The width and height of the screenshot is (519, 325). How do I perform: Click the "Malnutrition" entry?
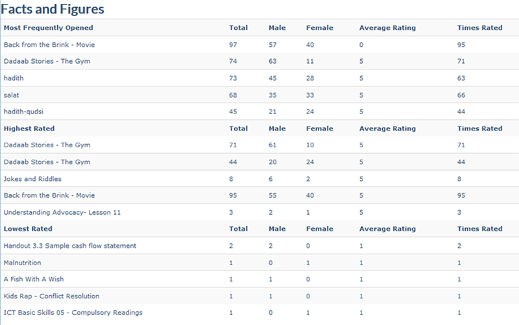(x=22, y=263)
